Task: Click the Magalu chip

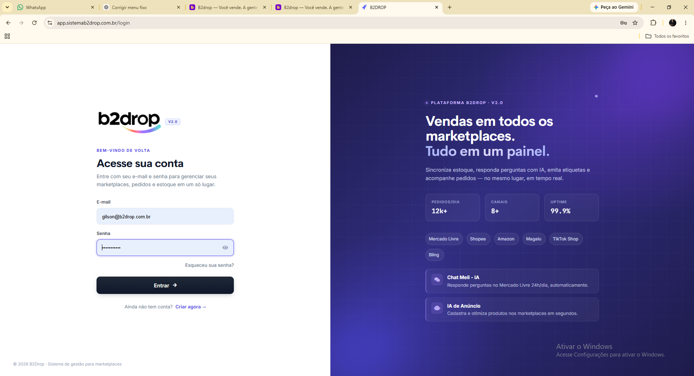Action: coord(534,239)
